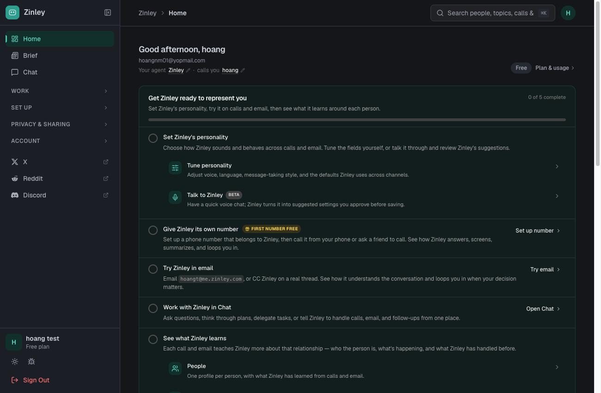Click the Discord logo icon

[x=15, y=195]
